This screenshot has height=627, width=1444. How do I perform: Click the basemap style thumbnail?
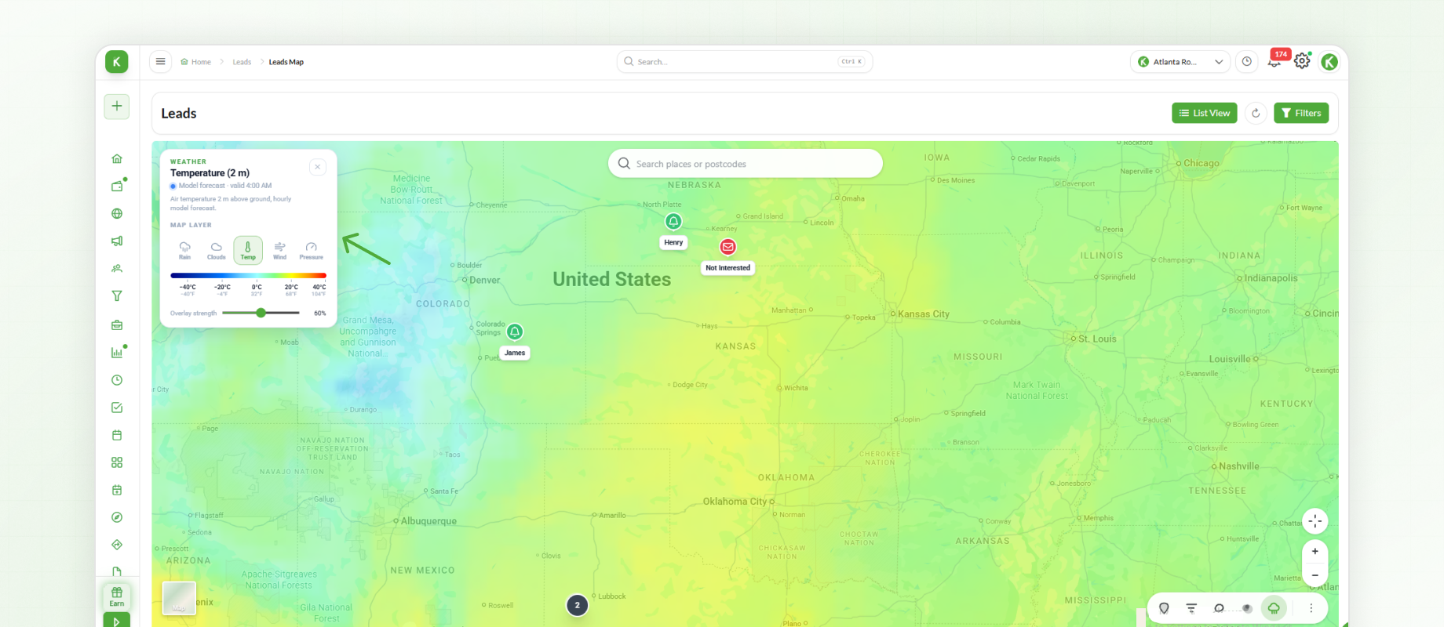click(179, 598)
